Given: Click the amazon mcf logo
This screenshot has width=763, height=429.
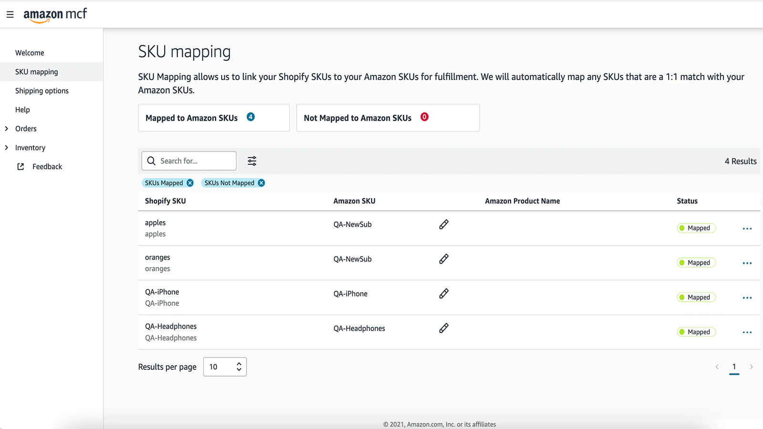Looking at the screenshot, I should 55,15.
